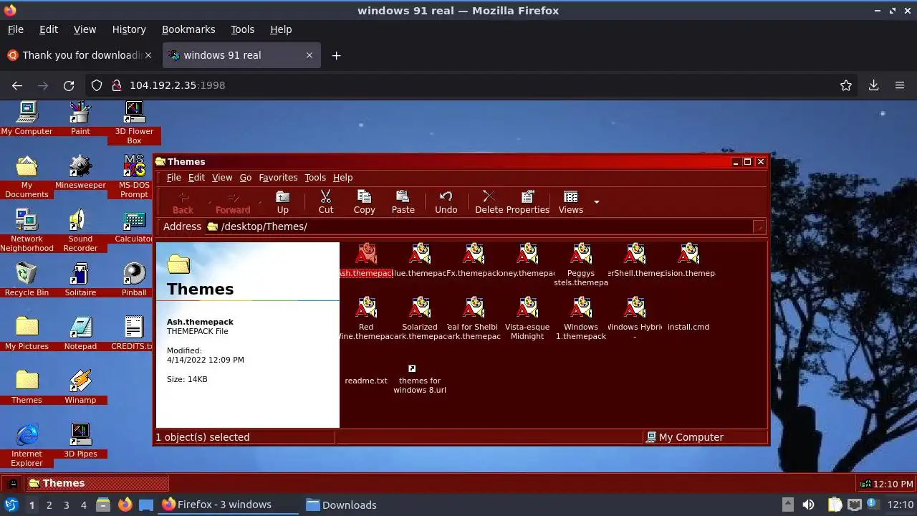Open the Go menu in Themes window
Screen dimensions: 917x516
[x=246, y=178]
